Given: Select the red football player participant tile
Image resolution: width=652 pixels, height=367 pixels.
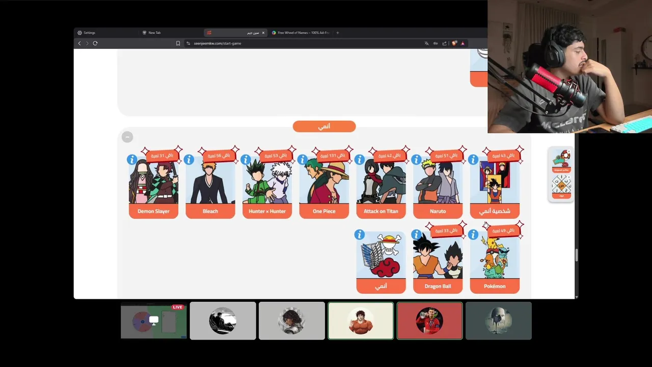Looking at the screenshot, I should tap(429, 321).
